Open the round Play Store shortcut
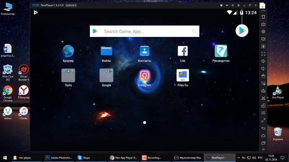The height and width of the screenshot is (162, 289). coord(242,31)
